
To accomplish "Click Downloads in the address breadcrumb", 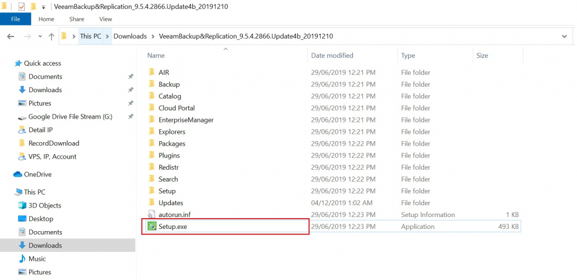I will (x=130, y=37).
